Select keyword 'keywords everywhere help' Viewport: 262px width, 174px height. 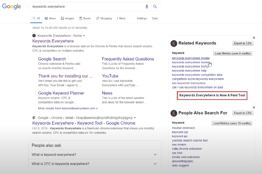tap(189, 71)
